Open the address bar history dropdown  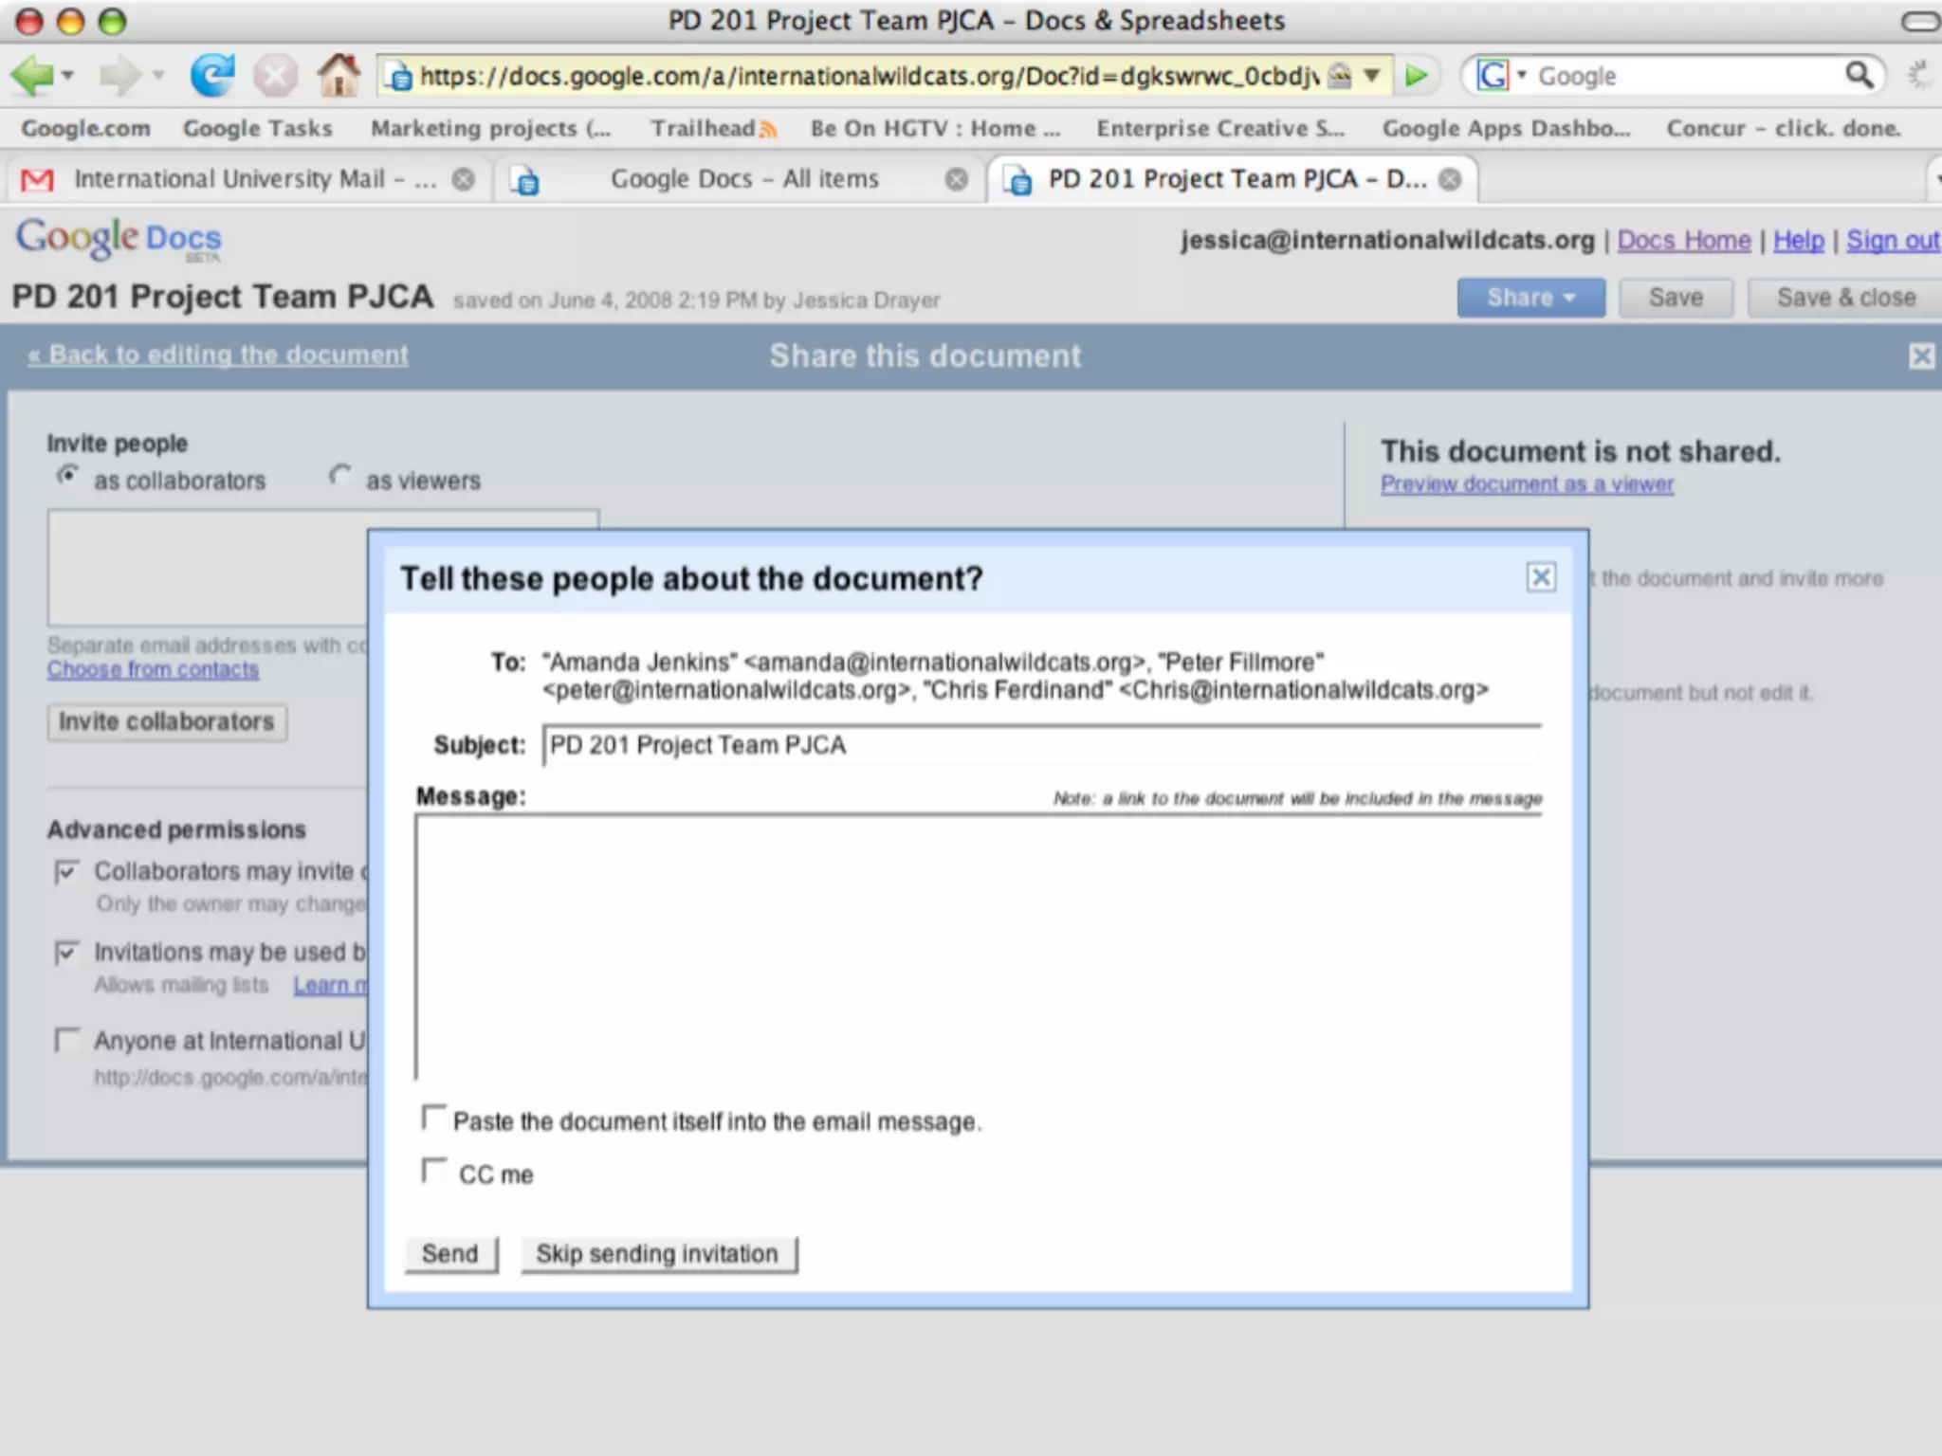coord(1371,75)
